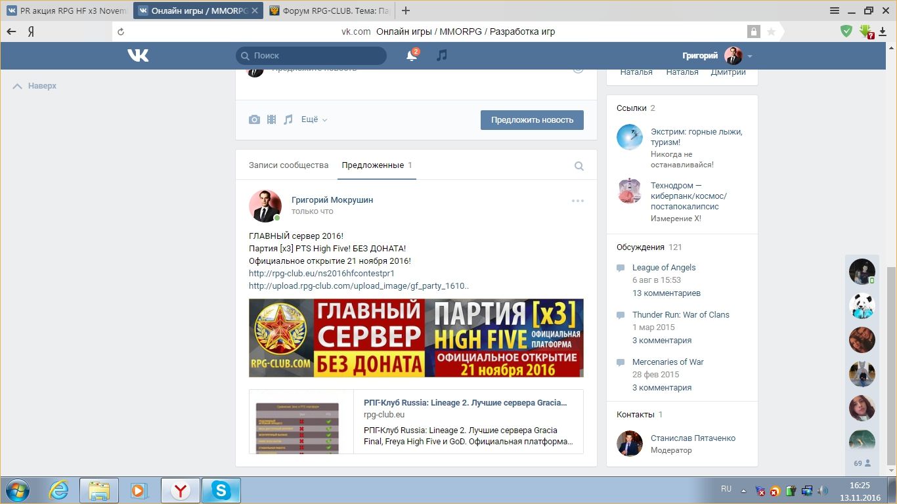This screenshot has height=504, width=897.
Task: Attach audio using the music icon below post box
Action: click(x=288, y=119)
